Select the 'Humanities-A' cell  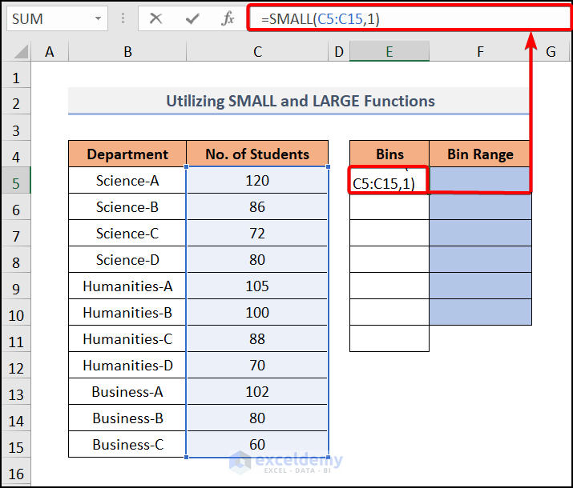point(127,286)
